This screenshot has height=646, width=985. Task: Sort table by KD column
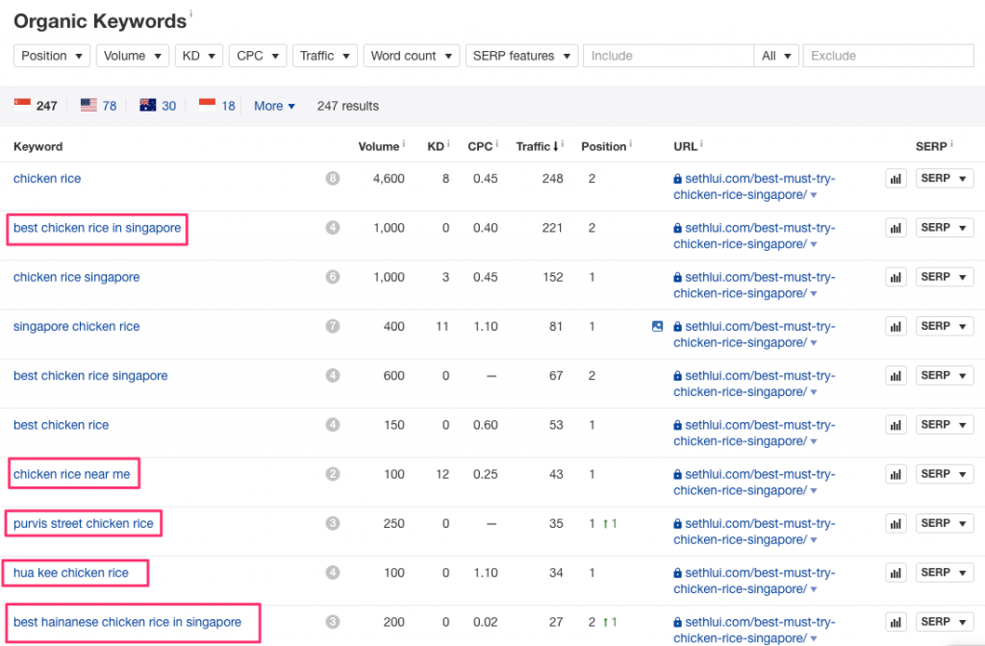(x=436, y=146)
